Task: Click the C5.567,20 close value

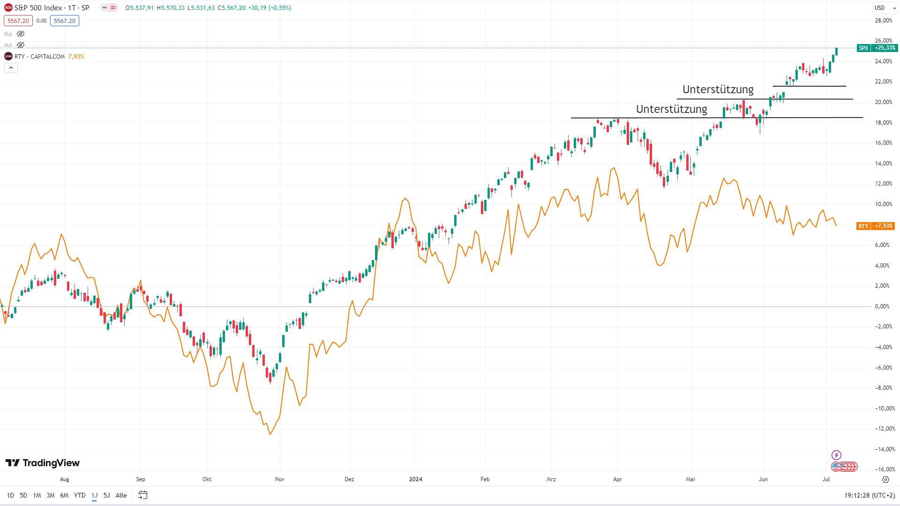Action: (x=232, y=8)
